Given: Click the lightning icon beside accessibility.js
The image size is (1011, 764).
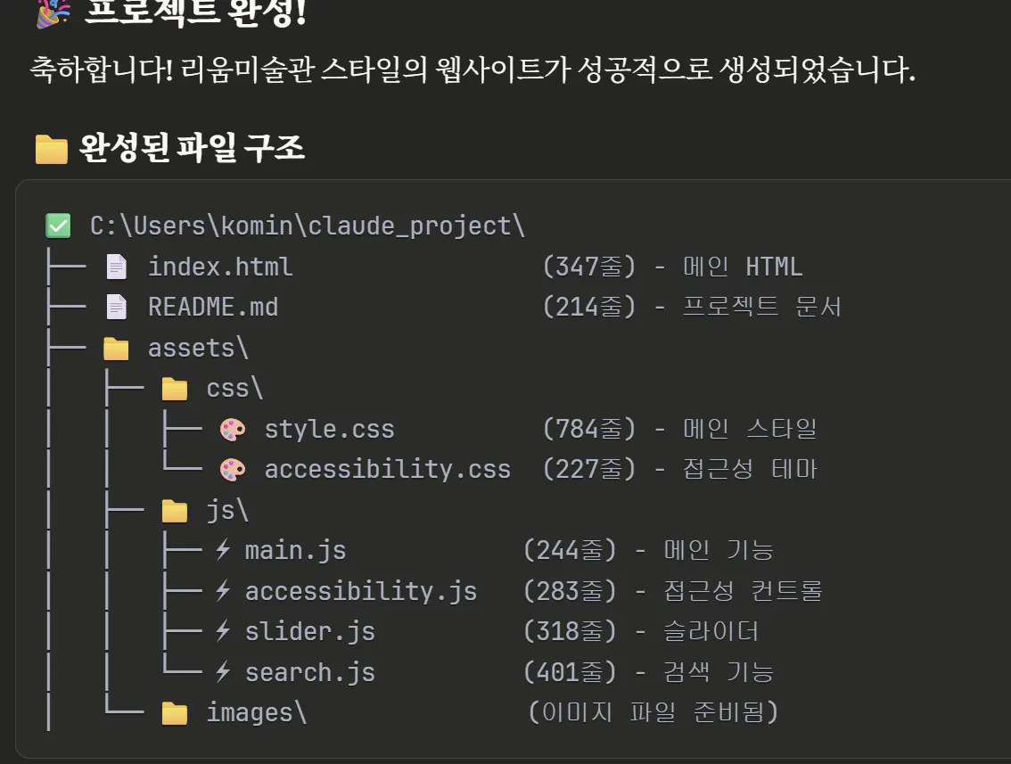Looking at the screenshot, I should click(223, 590).
